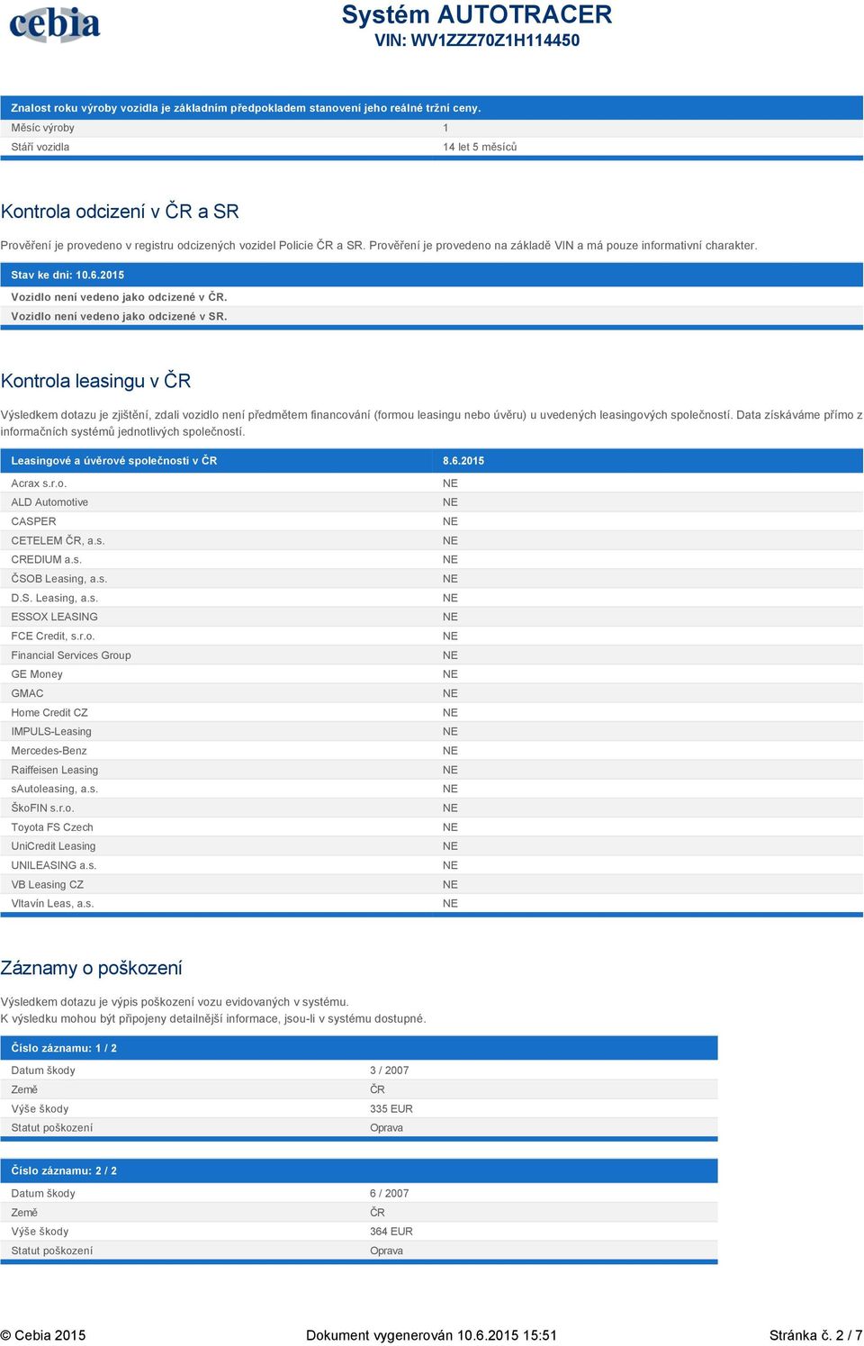Click the '© Cebia 2015' footer text
Image resolution: width=864 pixels, height=1346 pixels.
pyautogui.click(x=43, y=1335)
